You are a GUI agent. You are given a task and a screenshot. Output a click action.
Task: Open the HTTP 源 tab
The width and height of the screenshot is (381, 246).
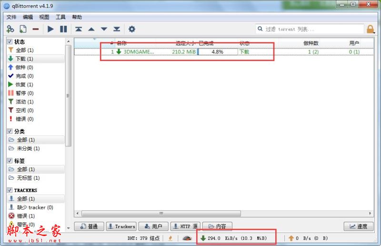point(185,226)
